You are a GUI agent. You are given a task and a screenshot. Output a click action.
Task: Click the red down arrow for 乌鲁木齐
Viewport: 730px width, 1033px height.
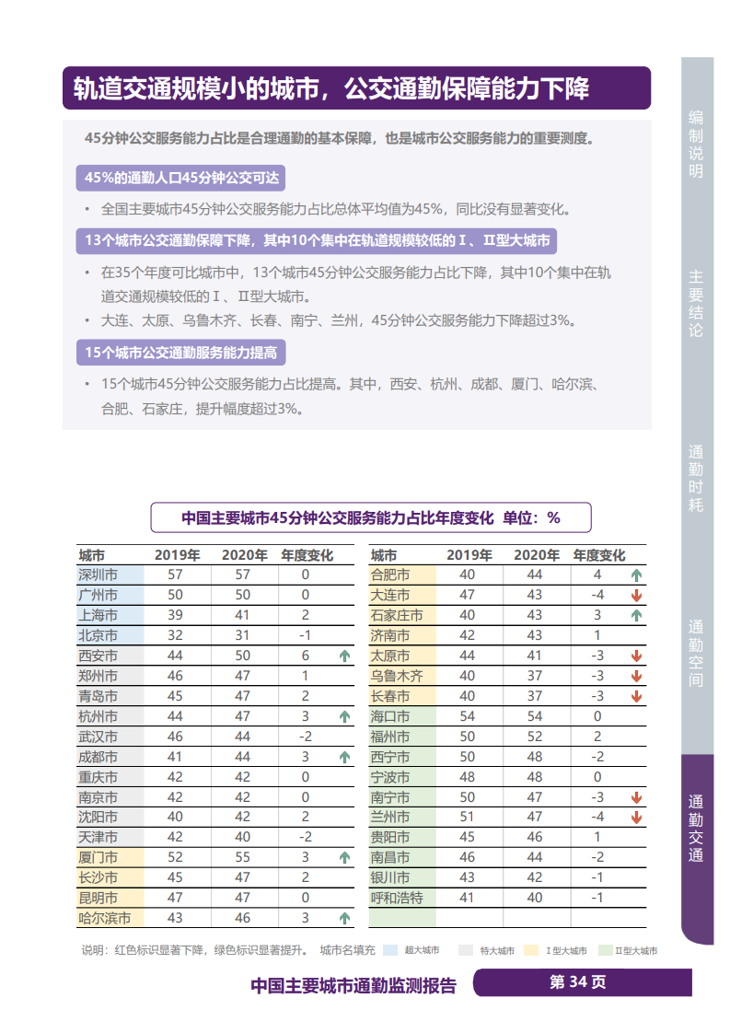(636, 676)
